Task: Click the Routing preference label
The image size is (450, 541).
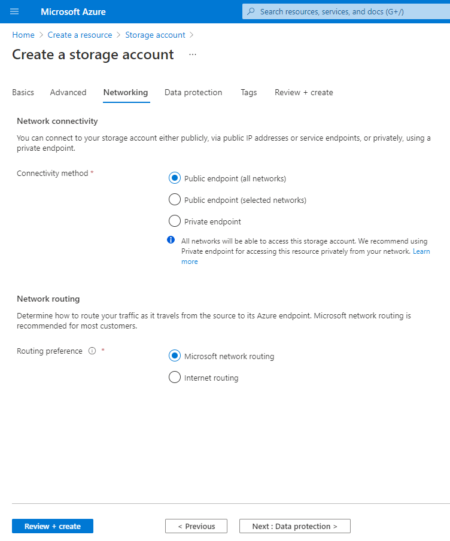Action: point(50,351)
